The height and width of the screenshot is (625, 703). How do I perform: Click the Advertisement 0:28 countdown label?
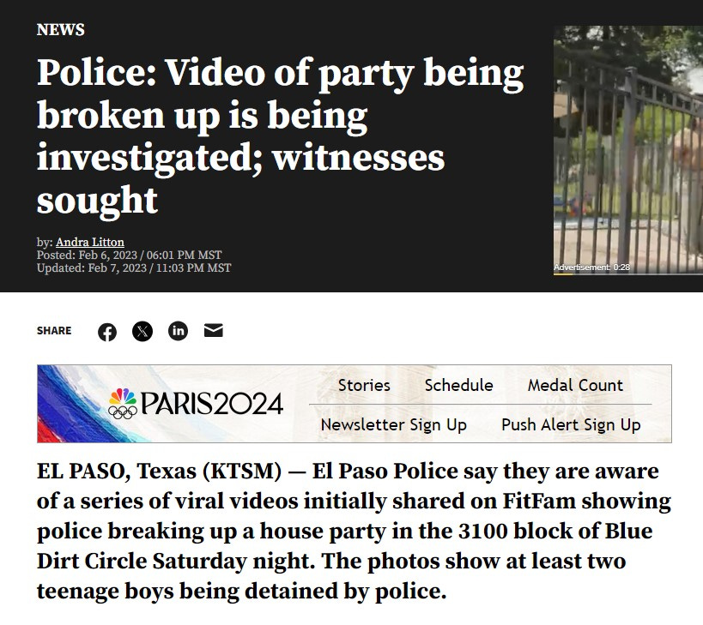tap(591, 267)
